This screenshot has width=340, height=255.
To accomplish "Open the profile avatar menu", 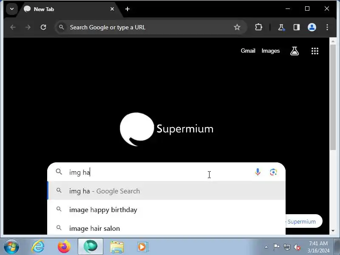I will pos(312,27).
